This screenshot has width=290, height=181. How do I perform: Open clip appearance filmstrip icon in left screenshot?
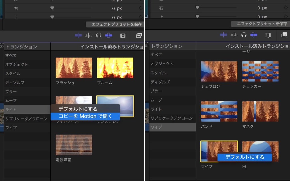click(x=123, y=36)
